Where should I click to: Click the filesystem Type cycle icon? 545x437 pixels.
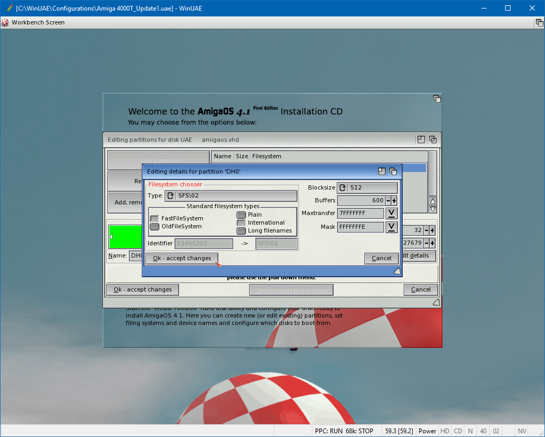pyautogui.click(x=171, y=196)
